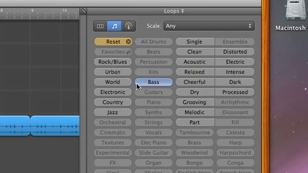Click the ruler icon beside Loops header
308x173 pixels.
click(x=83, y=11)
